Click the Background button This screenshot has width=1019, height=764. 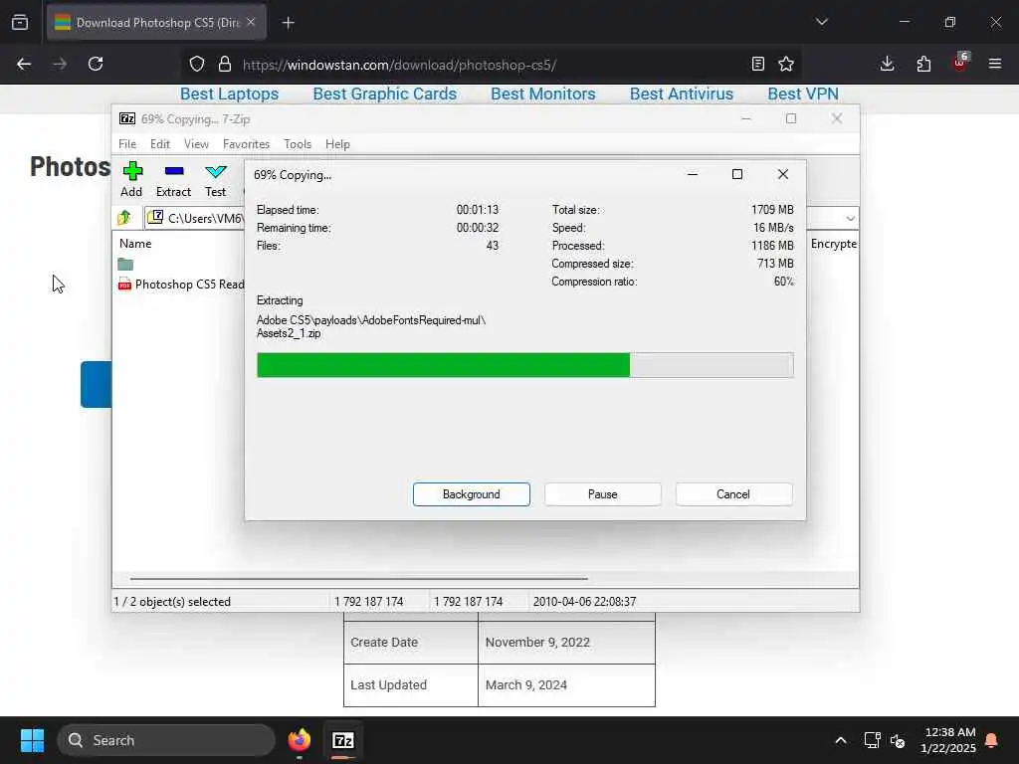pos(471,494)
